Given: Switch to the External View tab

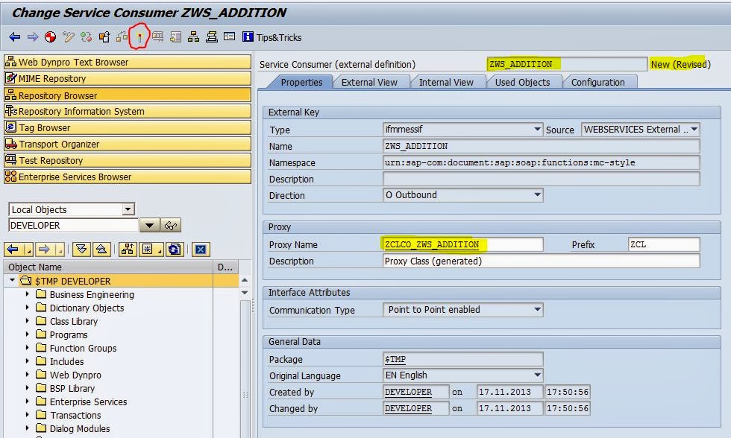Looking at the screenshot, I should (371, 83).
